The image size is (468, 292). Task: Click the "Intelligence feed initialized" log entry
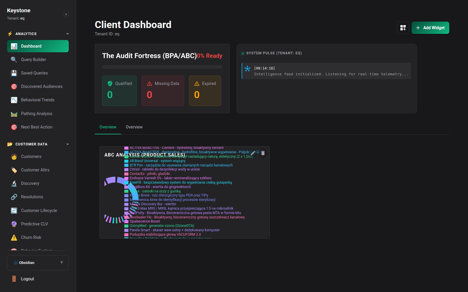point(326,71)
